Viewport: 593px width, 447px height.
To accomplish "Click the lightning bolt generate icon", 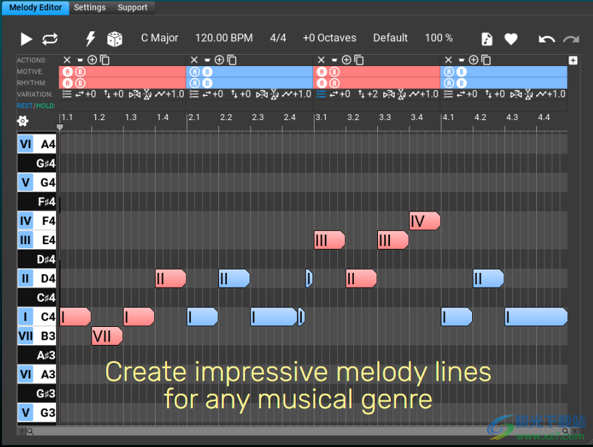I will (90, 39).
